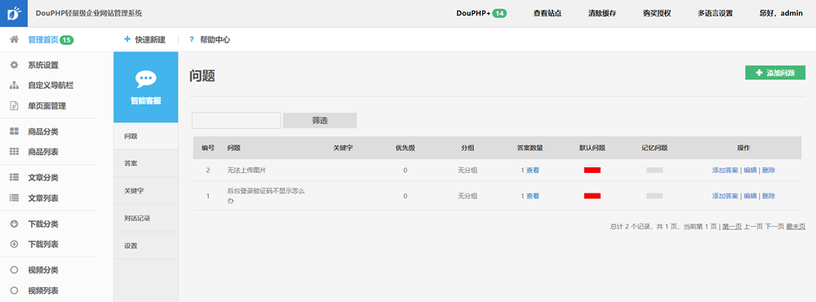Image resolution: width=816 pixels, height=302 pixels.
Task: Click the DouPHP logo icon
Action: coord(14,14)
